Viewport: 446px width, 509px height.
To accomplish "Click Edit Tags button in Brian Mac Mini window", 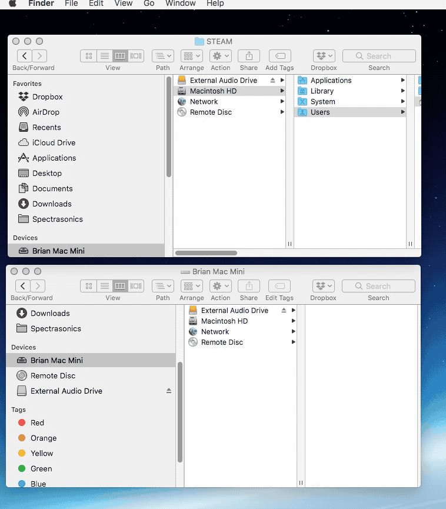I will pos(279,286).
